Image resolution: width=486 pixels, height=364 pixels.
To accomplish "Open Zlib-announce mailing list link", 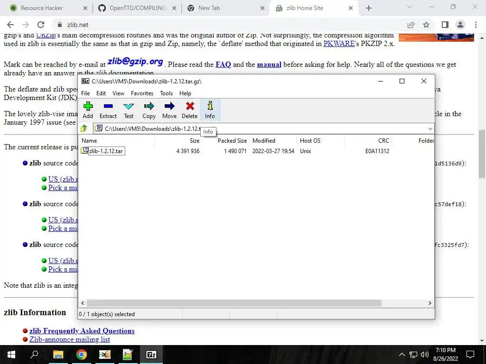I will (x=70, y=339).
